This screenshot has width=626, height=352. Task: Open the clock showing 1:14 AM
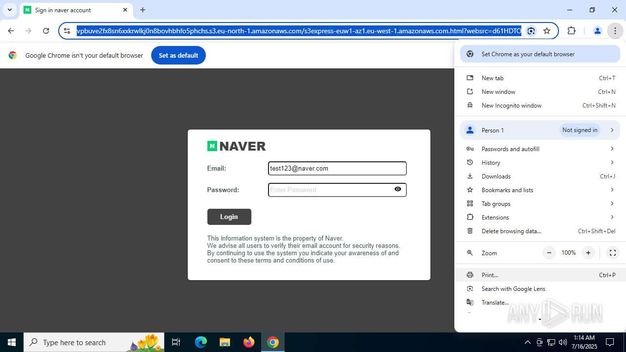(x=584, y=342)
